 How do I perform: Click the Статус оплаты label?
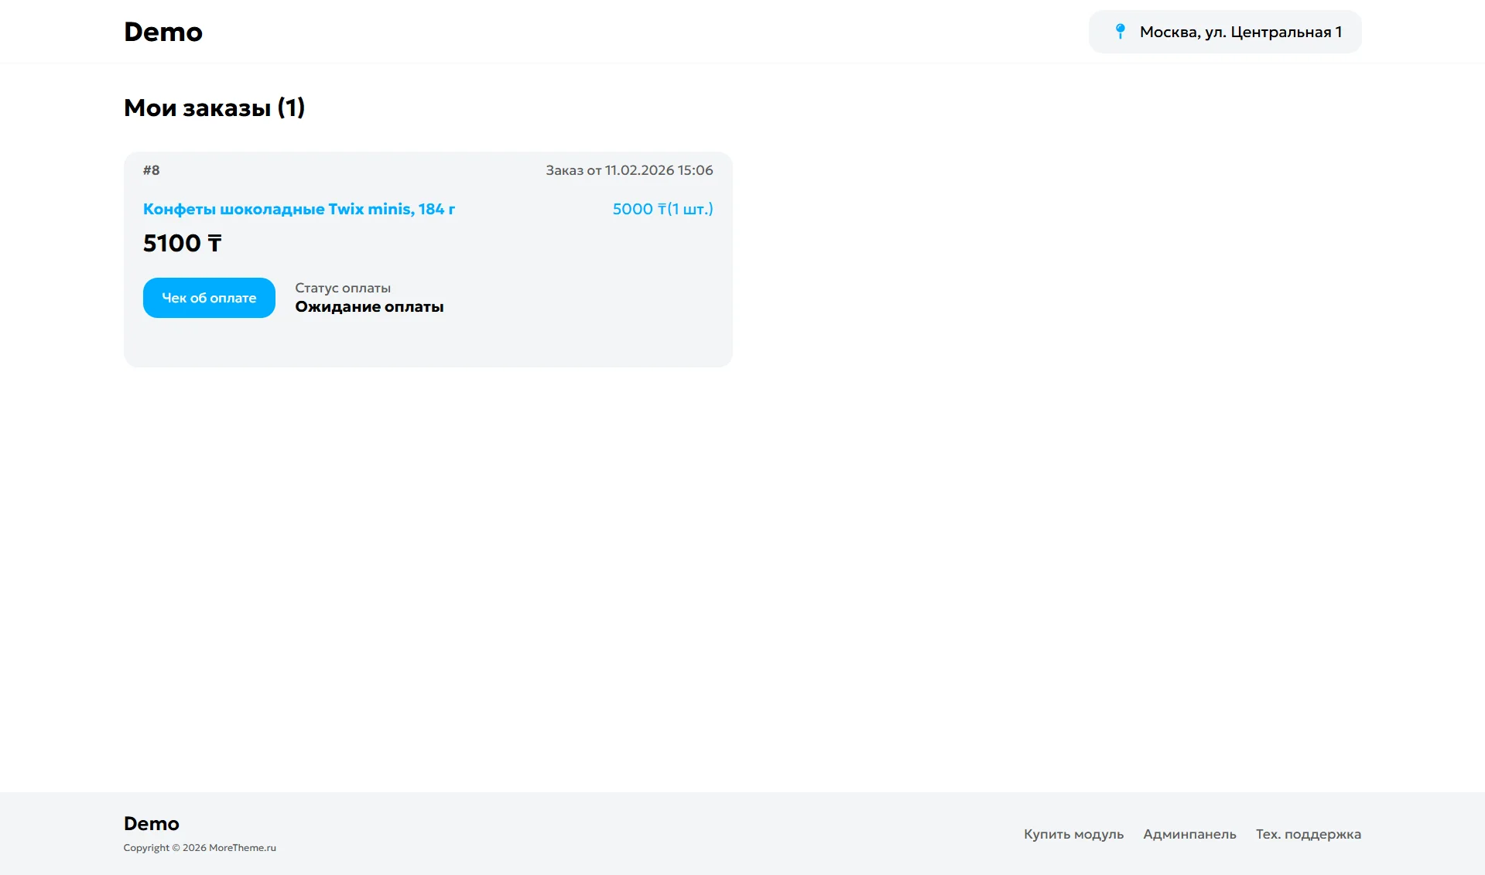[x=342, y=288]
